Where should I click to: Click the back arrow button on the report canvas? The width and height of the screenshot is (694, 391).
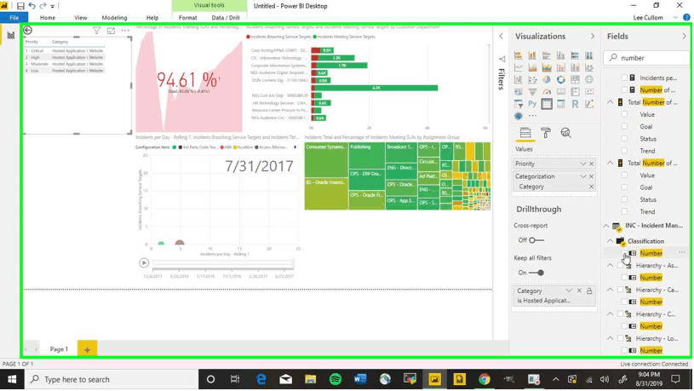tap(28, 31)
